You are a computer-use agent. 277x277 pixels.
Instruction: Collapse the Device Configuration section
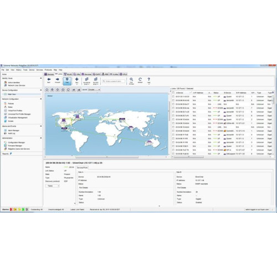coord(41,90)
